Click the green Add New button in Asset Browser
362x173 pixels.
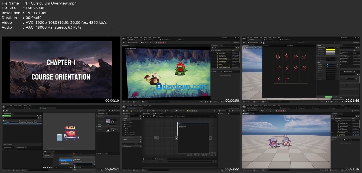click(x=7, y=116)
